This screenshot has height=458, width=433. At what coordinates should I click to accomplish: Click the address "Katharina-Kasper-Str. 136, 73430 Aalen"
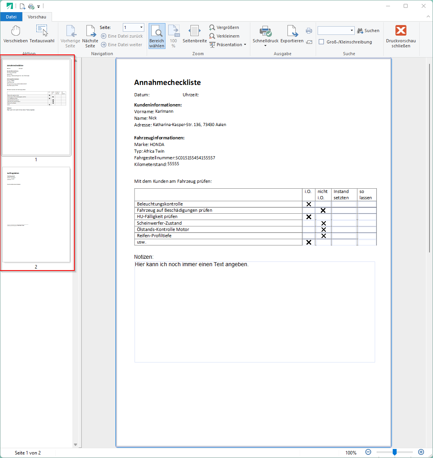(x=190, y=125)
